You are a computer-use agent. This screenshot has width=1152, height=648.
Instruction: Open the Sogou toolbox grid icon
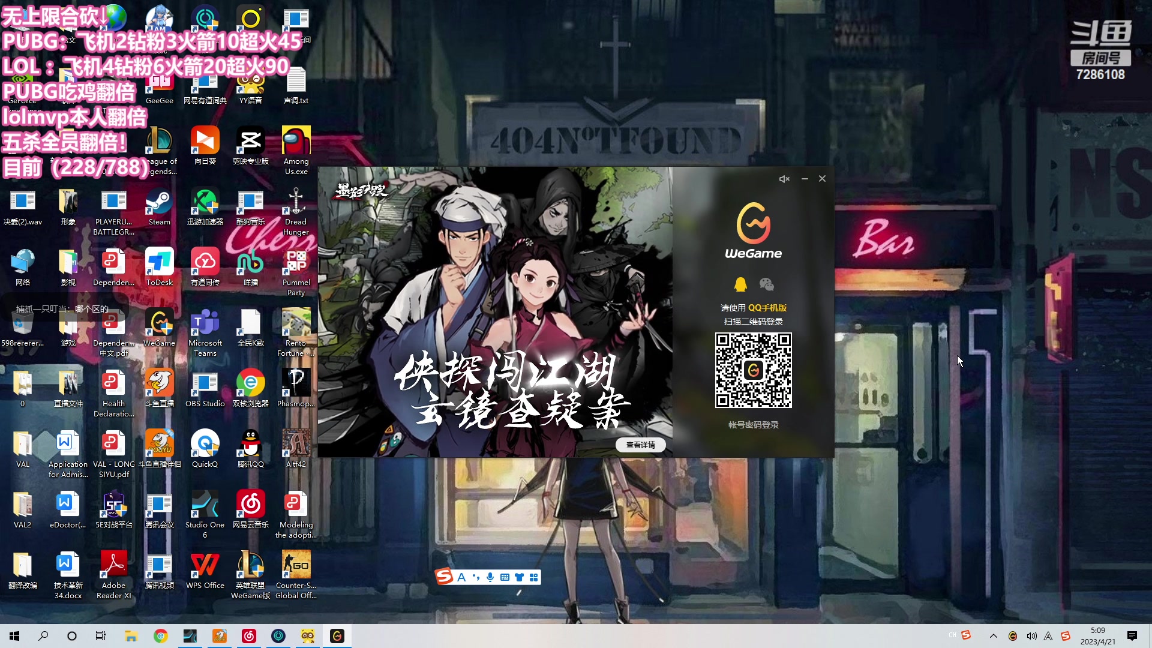click(533, 577)
